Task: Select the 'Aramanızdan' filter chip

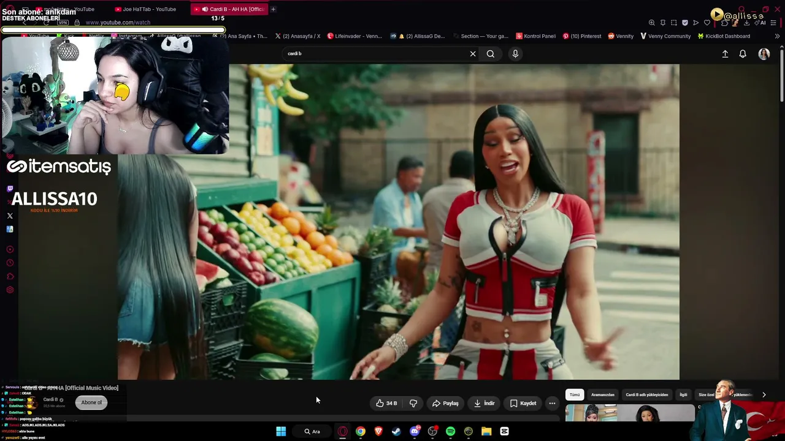Action: 603,394
